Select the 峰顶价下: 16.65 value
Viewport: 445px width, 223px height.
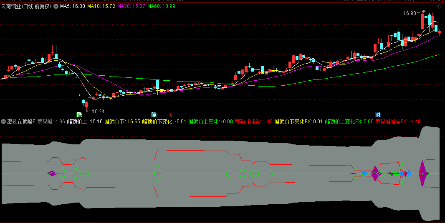coord(122,121)
